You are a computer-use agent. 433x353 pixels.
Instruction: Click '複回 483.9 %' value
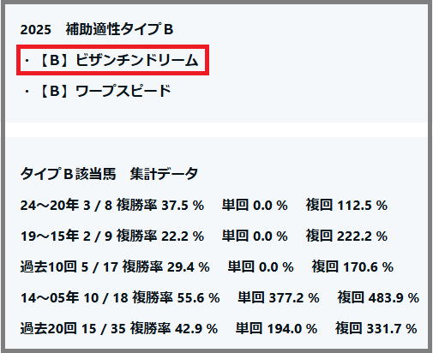pyautogui.click(x=378, y=297)
